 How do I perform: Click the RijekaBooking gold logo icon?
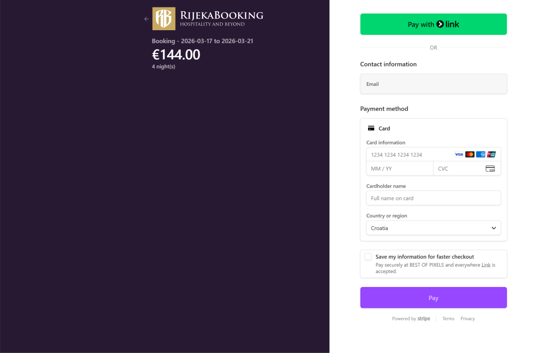[164, 19]
